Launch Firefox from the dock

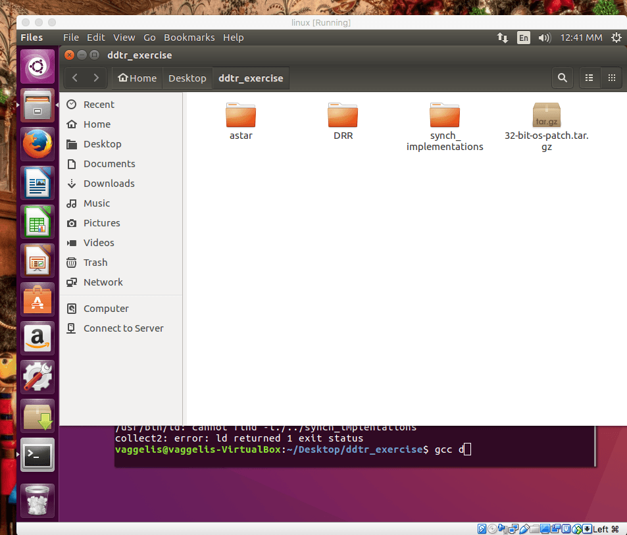click(x=37, y=143)
